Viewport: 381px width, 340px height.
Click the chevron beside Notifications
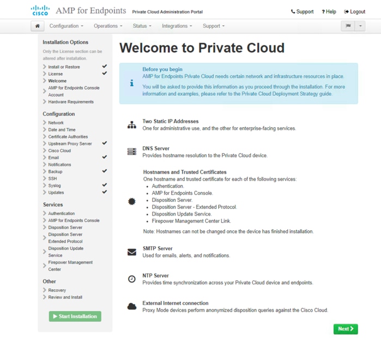pos(45,164)
